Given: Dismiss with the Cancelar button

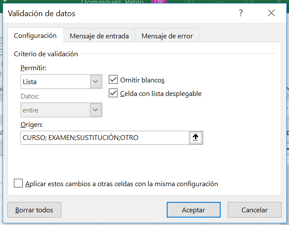Looking at the screenshot, I should point(254,210).
